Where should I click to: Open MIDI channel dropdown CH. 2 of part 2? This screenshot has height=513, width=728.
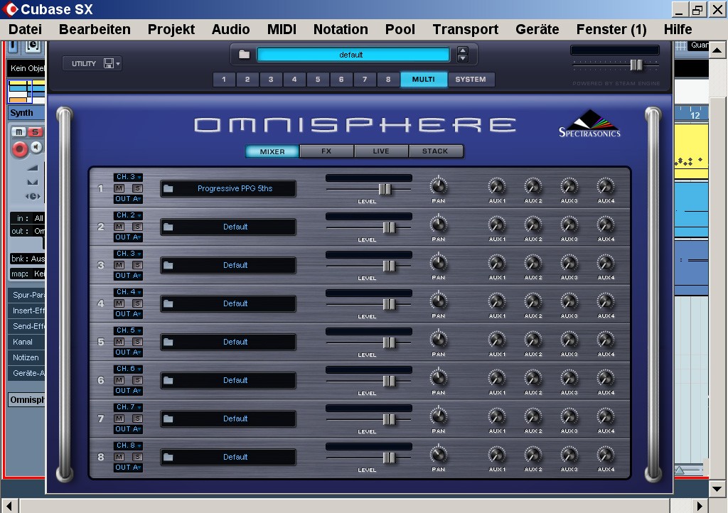point(128,215)
